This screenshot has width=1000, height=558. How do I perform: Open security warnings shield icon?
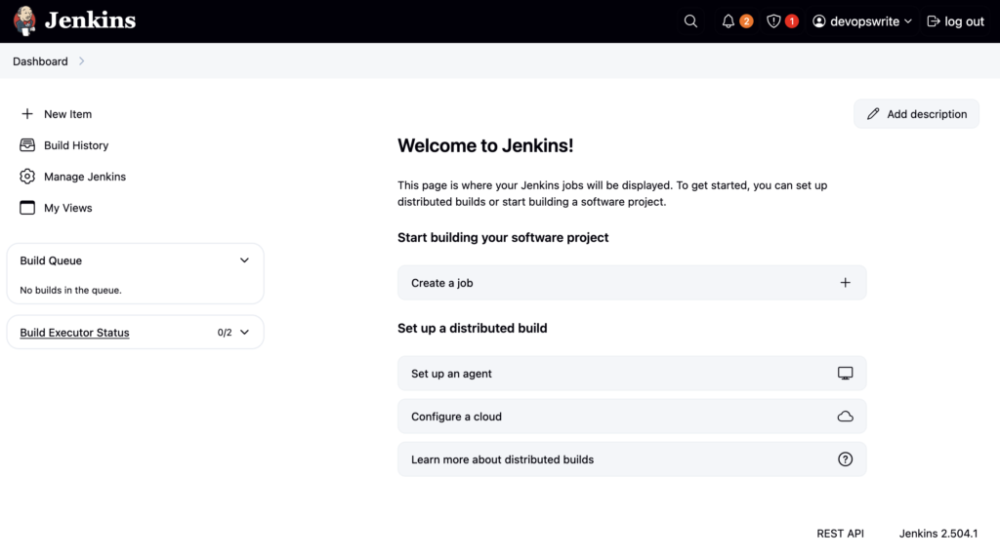773,21
